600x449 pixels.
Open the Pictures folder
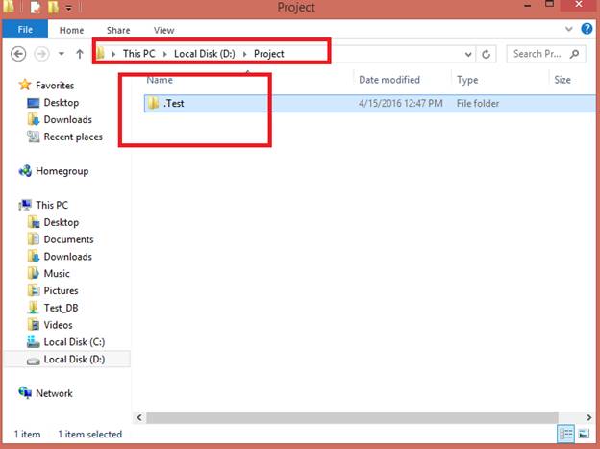(61, 291)
